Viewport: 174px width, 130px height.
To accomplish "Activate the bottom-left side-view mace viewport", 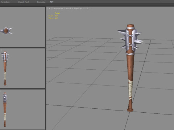I will point(22,109).
